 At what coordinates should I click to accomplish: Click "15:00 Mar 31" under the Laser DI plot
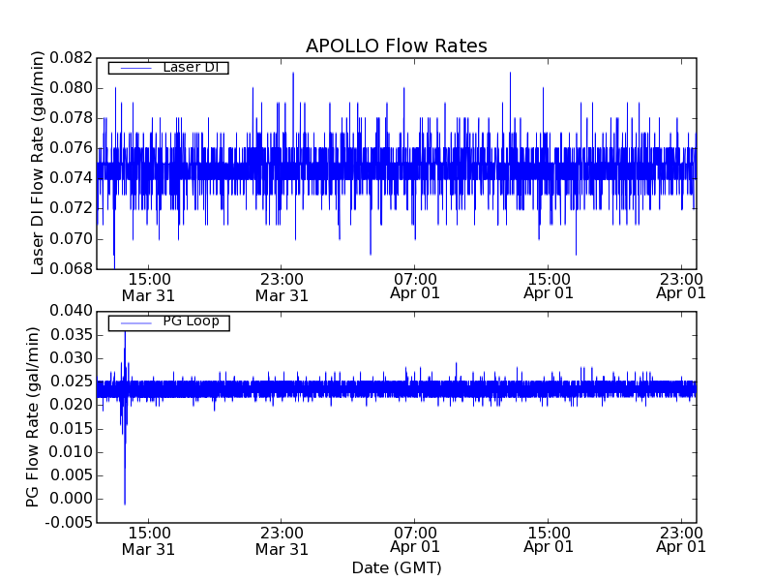(149, 287)
